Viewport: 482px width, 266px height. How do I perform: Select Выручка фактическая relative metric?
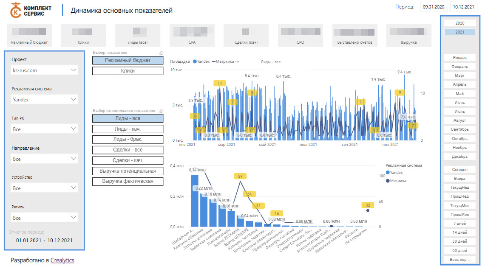tap(128, 181)
